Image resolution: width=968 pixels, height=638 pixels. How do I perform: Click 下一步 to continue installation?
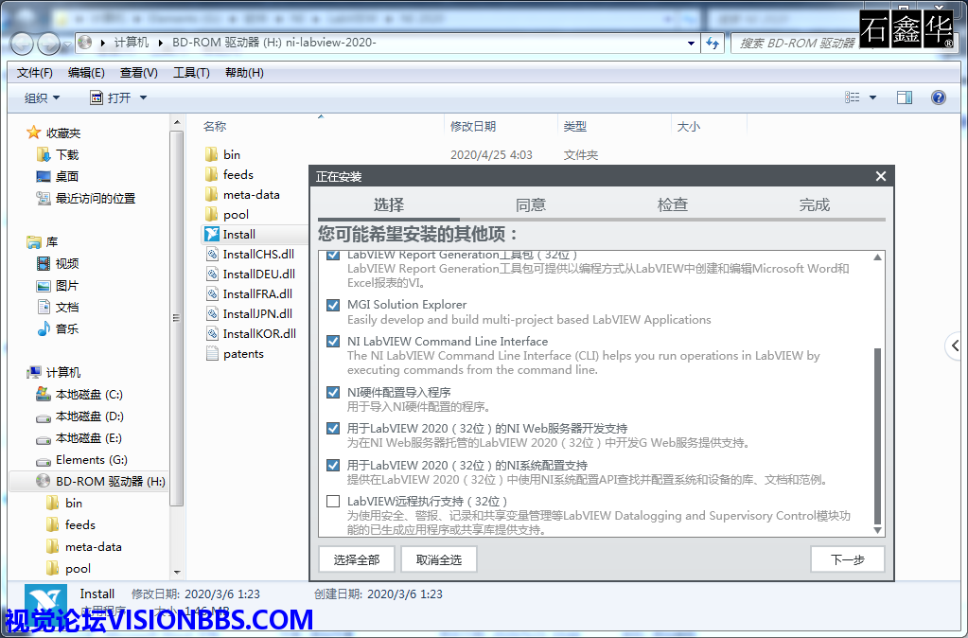pyautogui.click(x=847, y=559)
